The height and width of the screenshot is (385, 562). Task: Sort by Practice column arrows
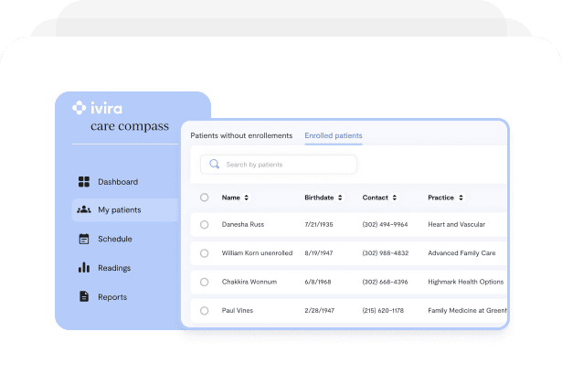point(461,198)
